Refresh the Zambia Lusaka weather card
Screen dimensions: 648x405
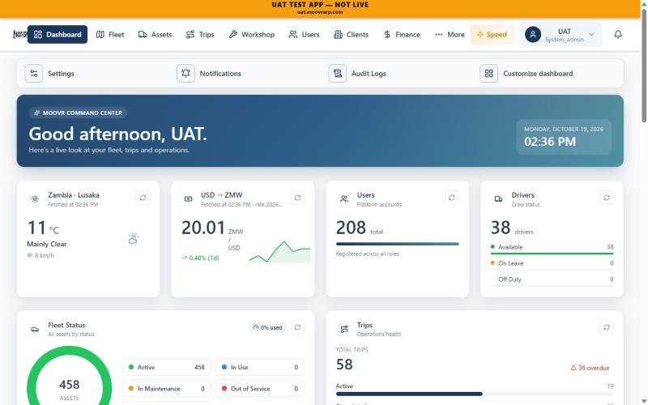[x=143, y=198]
